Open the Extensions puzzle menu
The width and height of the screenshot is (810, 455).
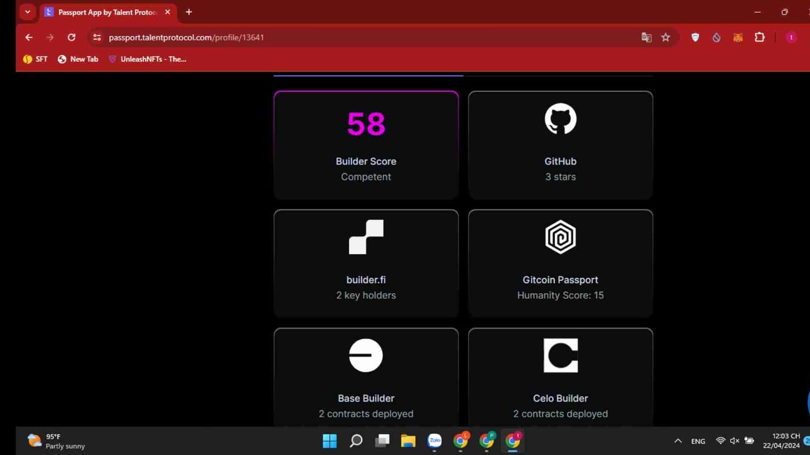tap(760, 38)
